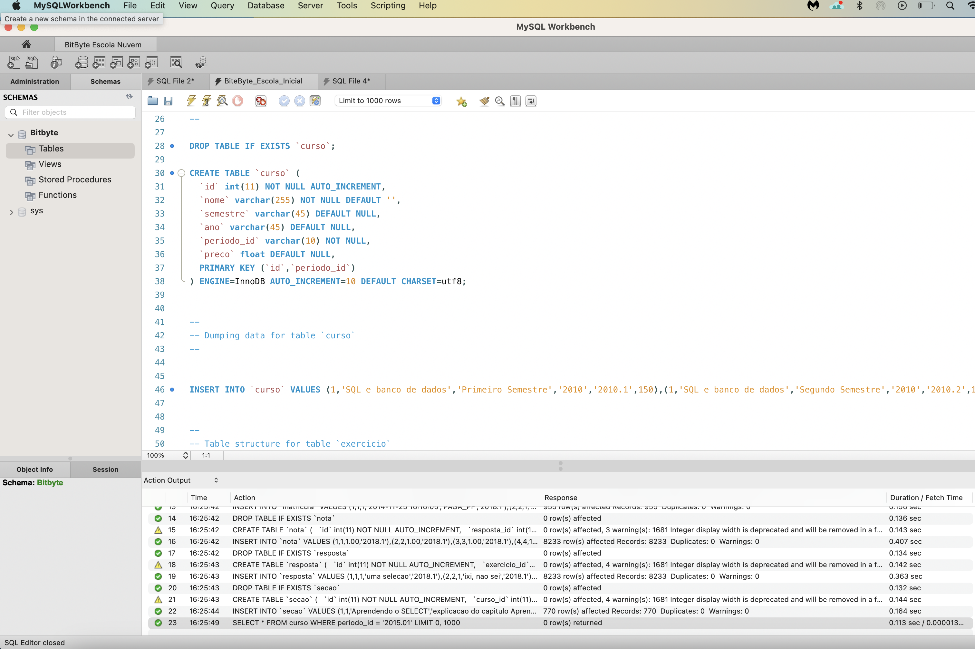The height and width of the screenshot is (649, 975).
Task: Execute the statement under the cursor
Action: [206, 101]
